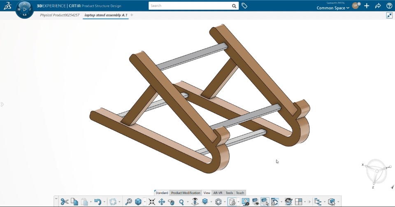Click the monitor gear display settings icon
The height and width of the screenshot is (207, 395).
pyautogui.click(x=246, y=202)
